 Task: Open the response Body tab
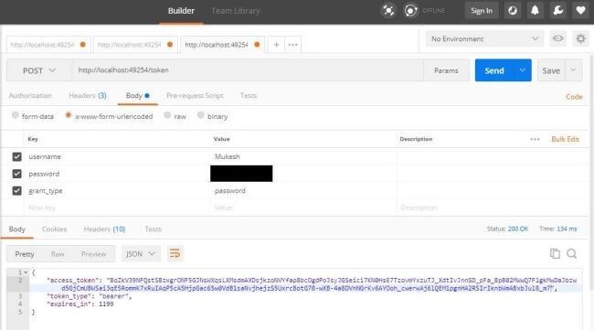[x=17, y=229]
